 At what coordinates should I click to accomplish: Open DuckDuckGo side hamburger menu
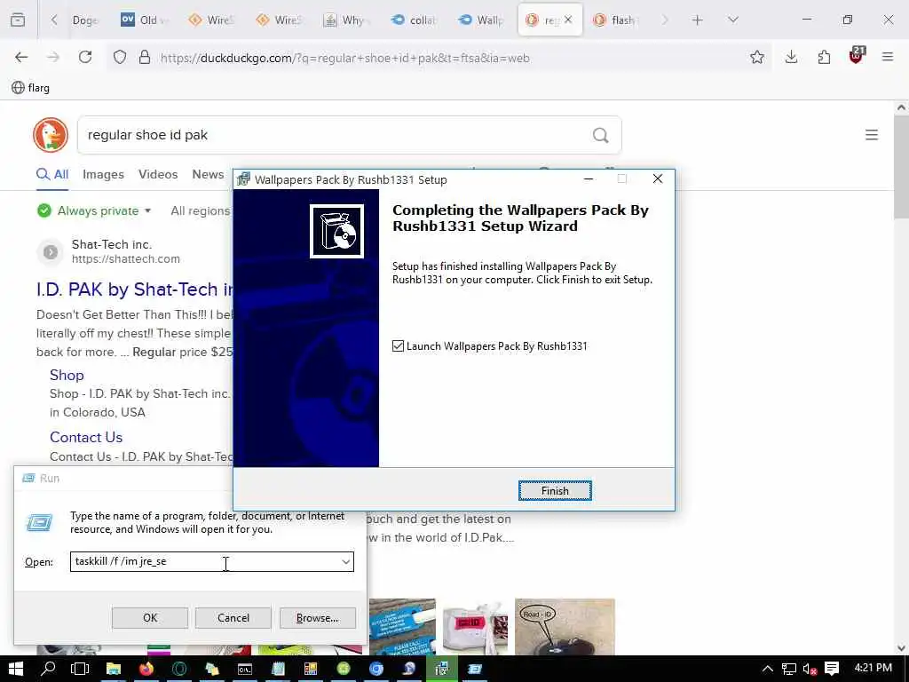coord(872,135)
